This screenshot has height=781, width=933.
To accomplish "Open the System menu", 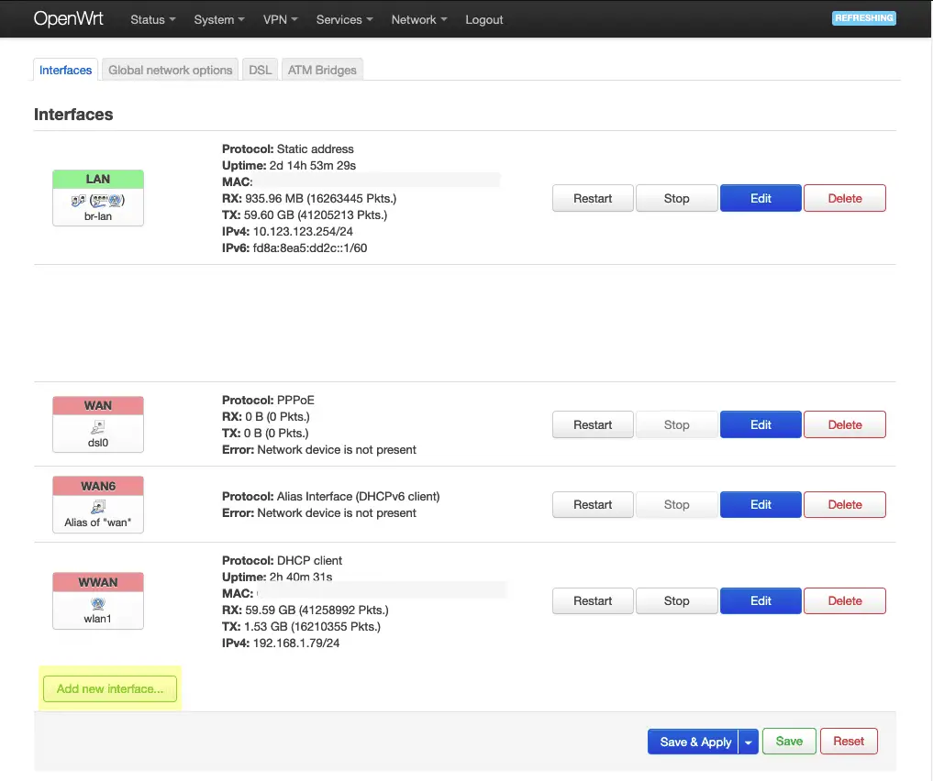I will click(x=219, y=19).
